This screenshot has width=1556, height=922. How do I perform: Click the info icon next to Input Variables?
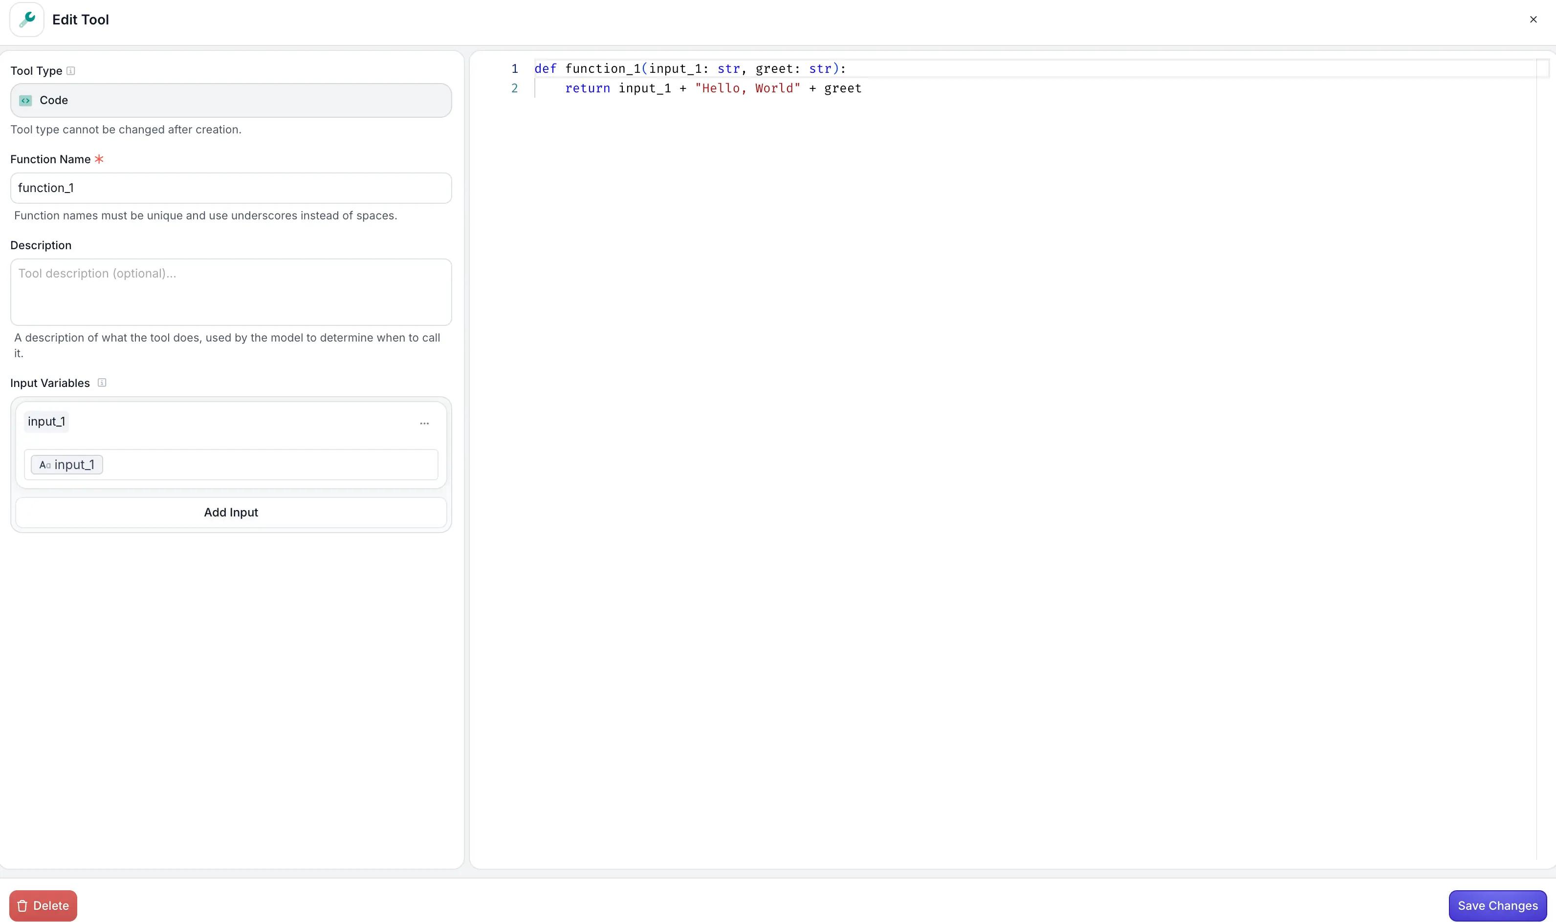click(x=102, y=383)
